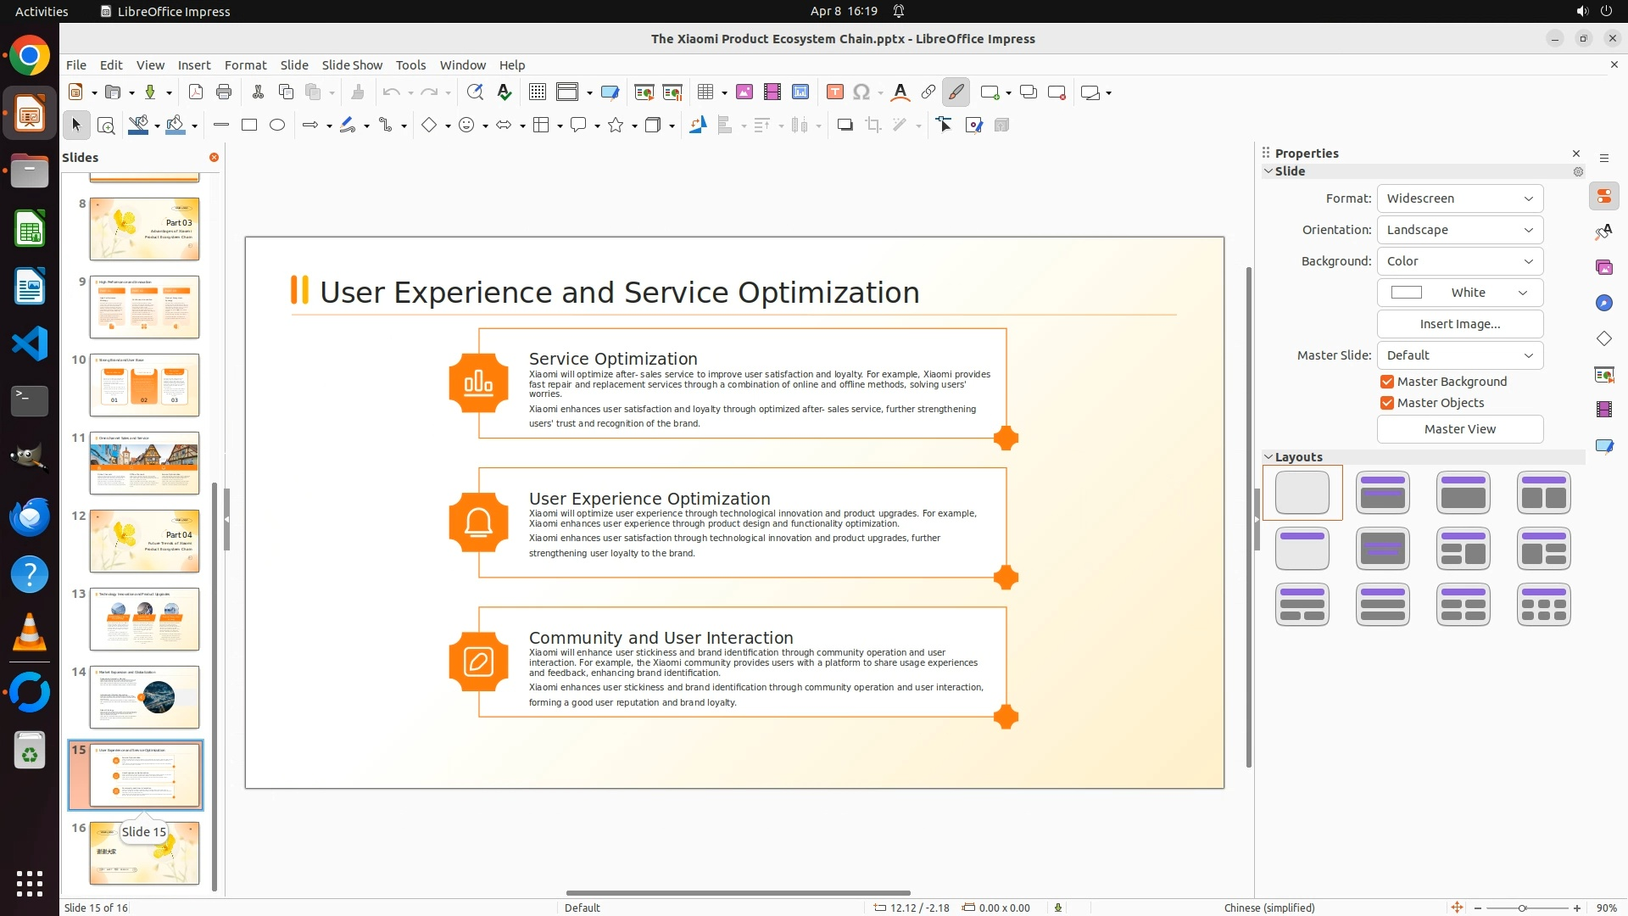Click the Master View button

[1459, 429]
